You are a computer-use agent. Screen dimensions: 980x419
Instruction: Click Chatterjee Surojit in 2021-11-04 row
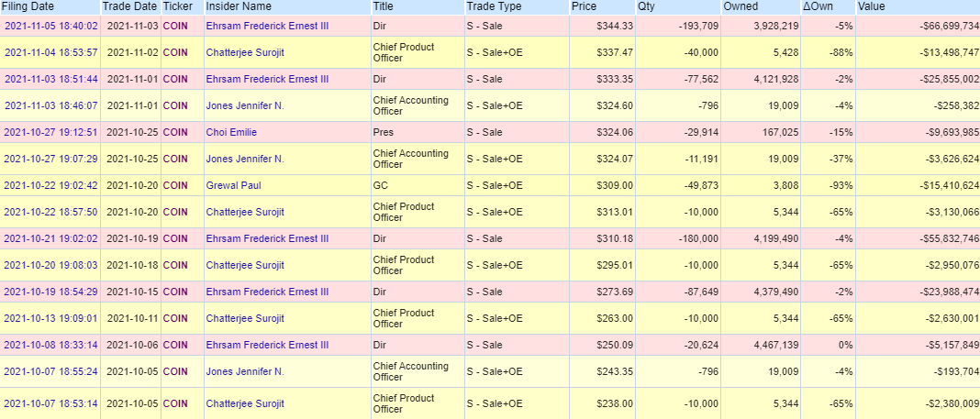point(245,52)
